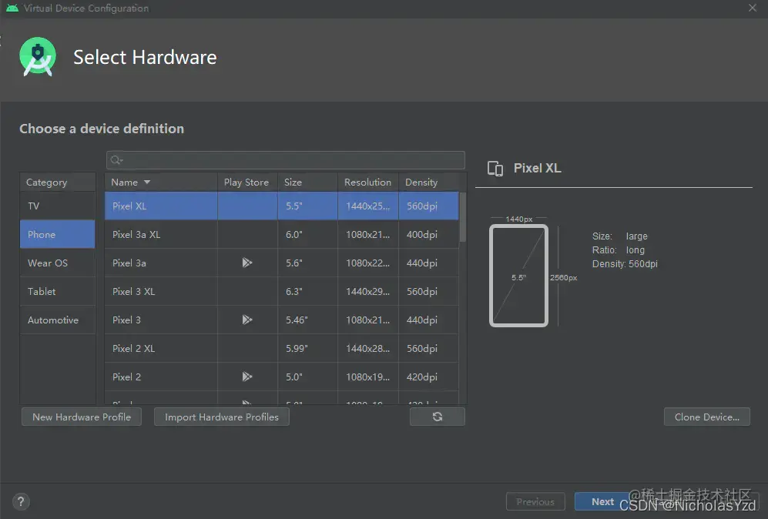Screen dimensions: 768x519
Task: Click the device table scrollbar thumb
Action: click(462, 217)
